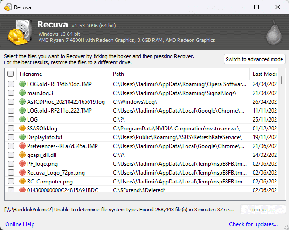
Task: Sort by Last Modified column header
Action: click(264, 74)
